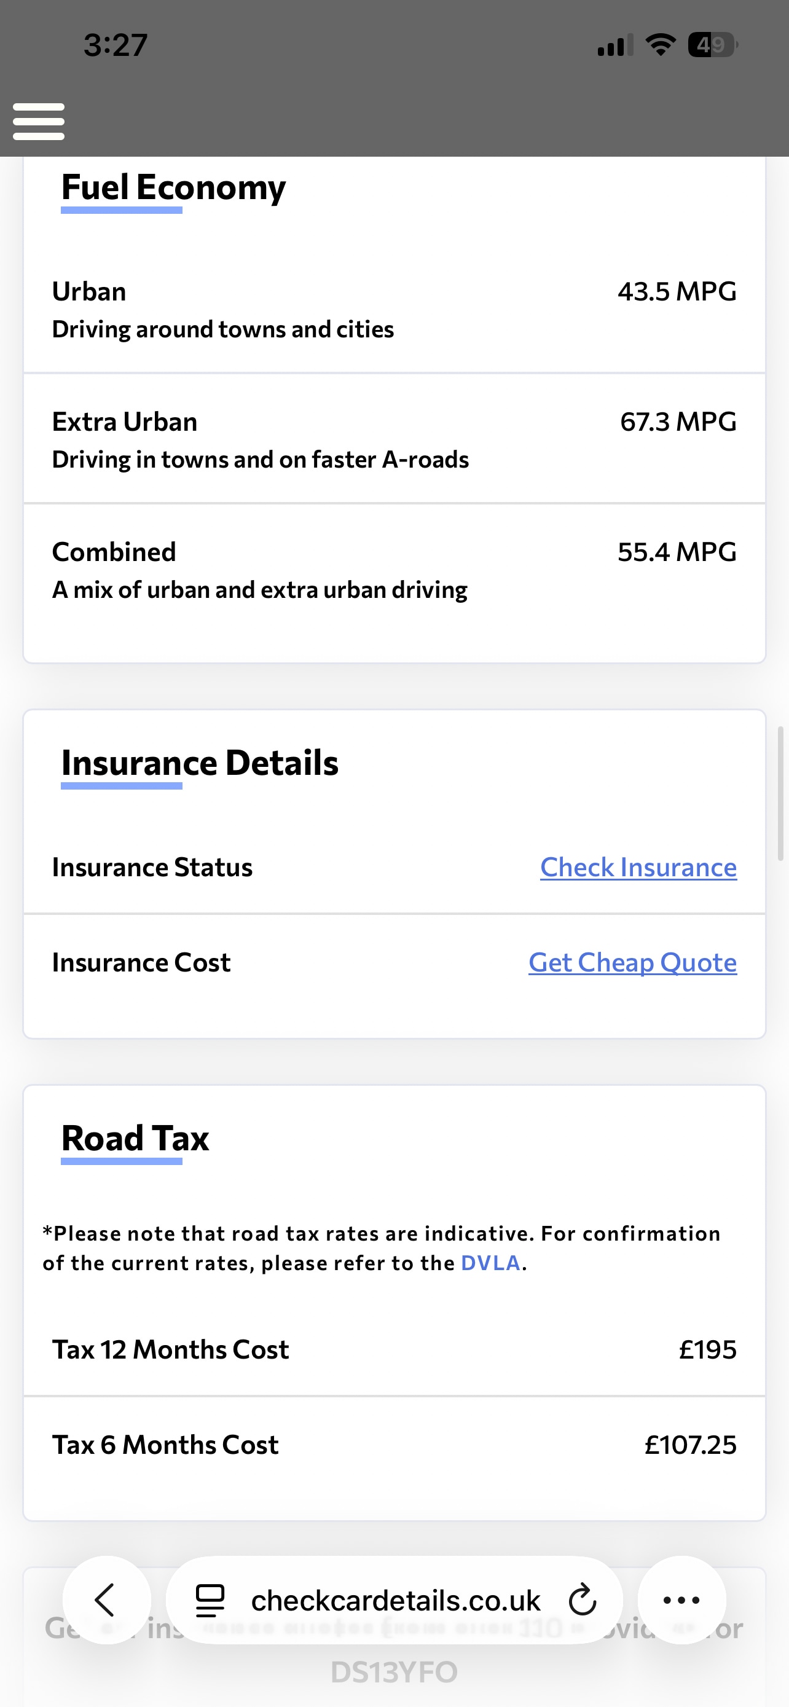Click the page scrollbar on right edge
This screenshot has height=1707, width=789.
coord(780,793)
